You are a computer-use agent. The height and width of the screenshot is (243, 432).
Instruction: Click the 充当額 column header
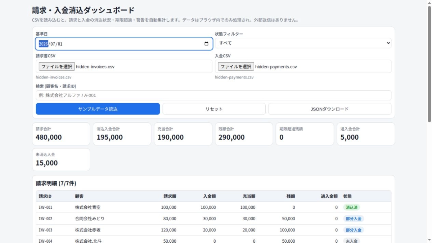(249, 196)
